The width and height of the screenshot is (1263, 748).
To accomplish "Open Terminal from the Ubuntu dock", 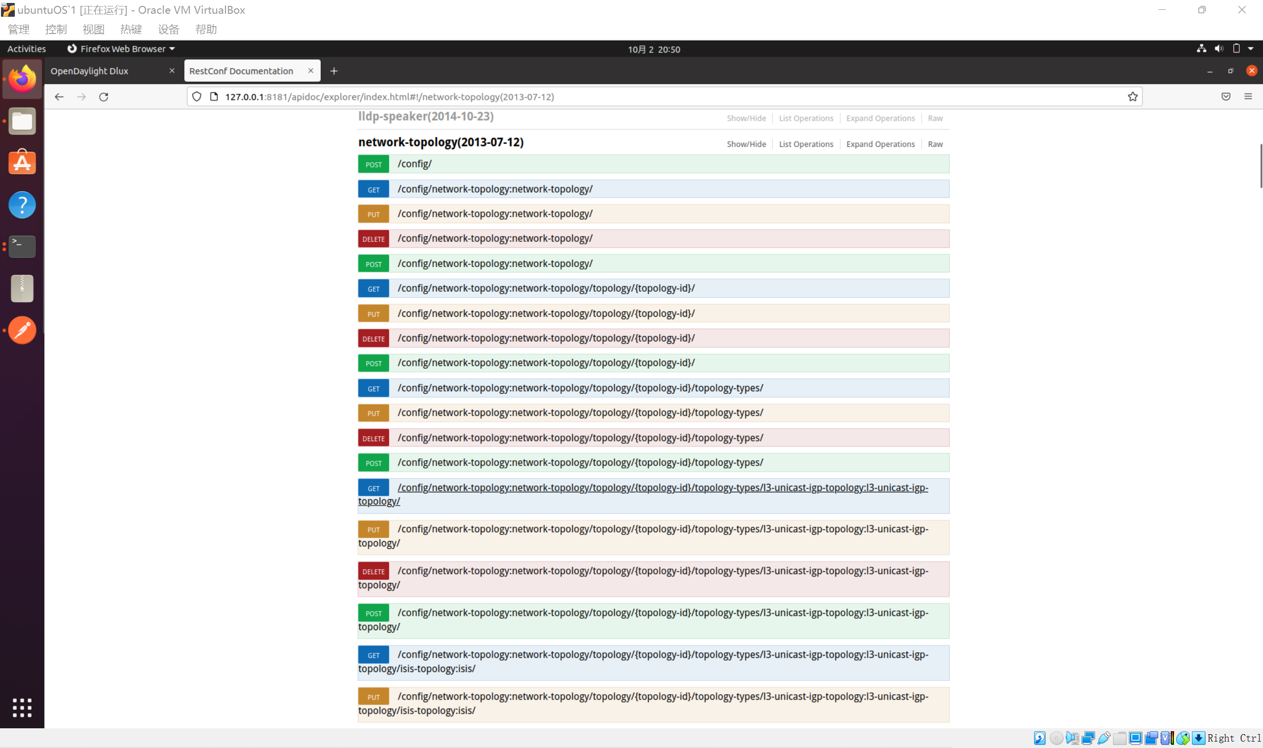I will 22,246.
